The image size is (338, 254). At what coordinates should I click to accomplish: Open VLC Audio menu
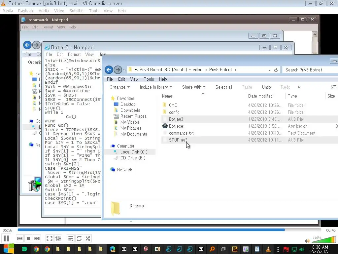coord(44,11)
